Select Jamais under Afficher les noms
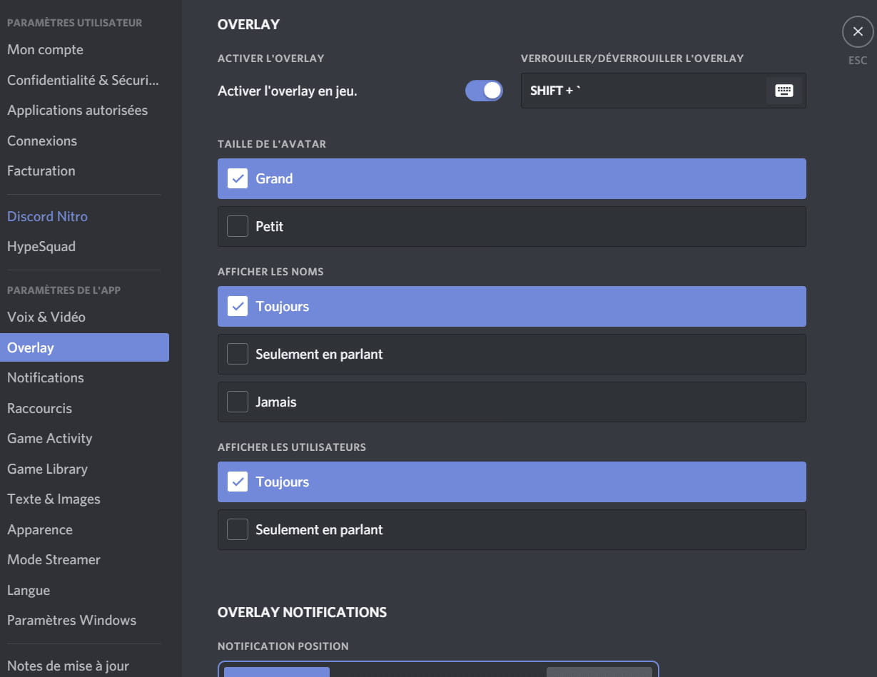877x677 pixels. pyautogui.click(x=512, y=402)
